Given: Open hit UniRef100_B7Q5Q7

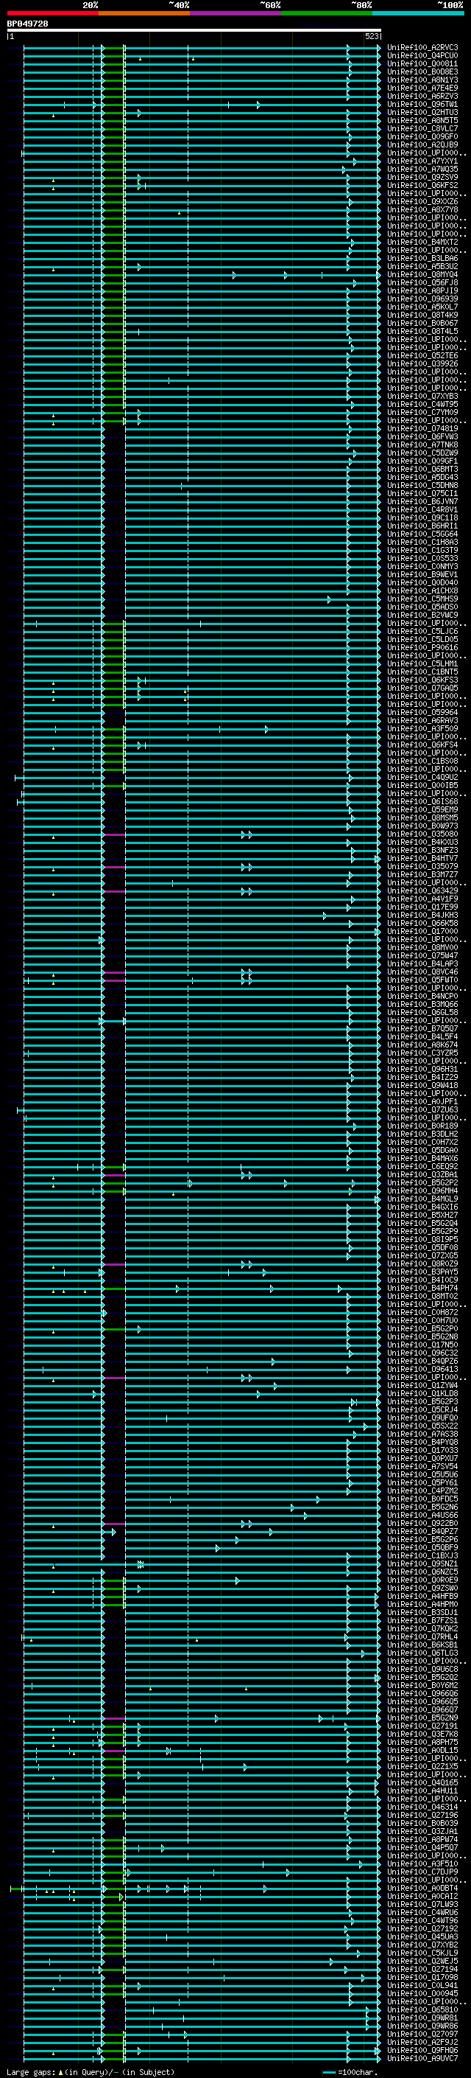Looking at the screenshot, I should click(422, 1028).
